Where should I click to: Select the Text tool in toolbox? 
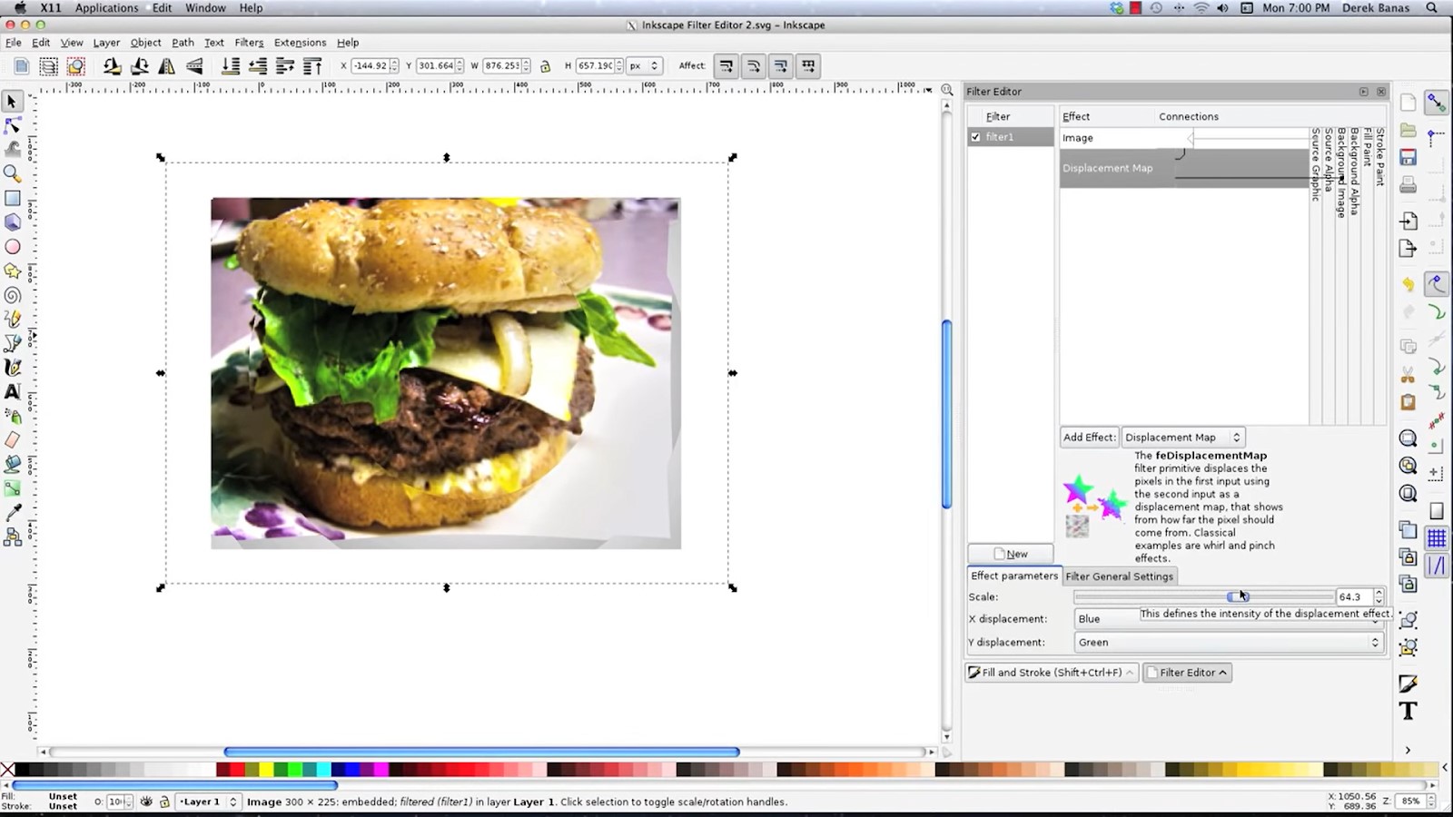click(x=13, y=392)
